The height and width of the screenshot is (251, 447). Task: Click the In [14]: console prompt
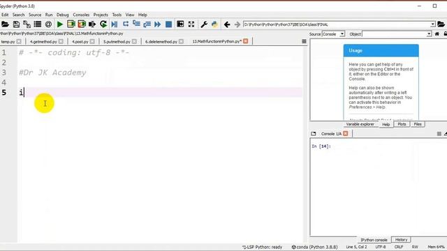pos(321,146)
